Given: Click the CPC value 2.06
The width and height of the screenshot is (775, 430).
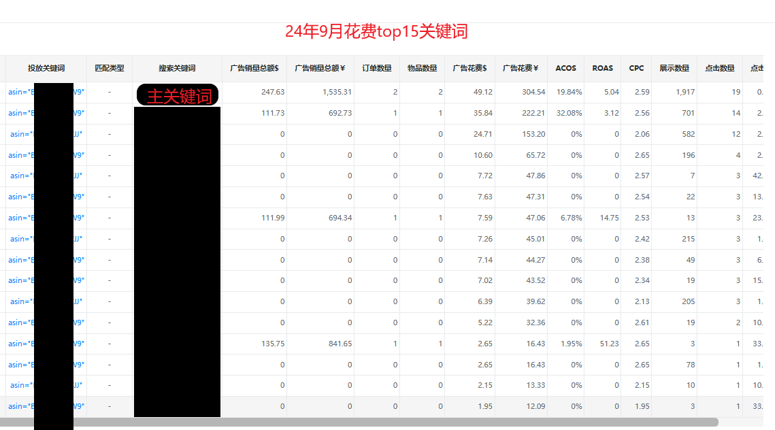Looking at the screenshot, I should coord(642,134).
